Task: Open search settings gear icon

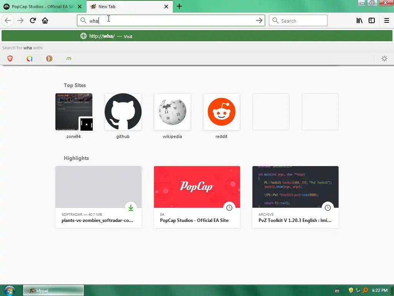Action: (x=384, y=59)
